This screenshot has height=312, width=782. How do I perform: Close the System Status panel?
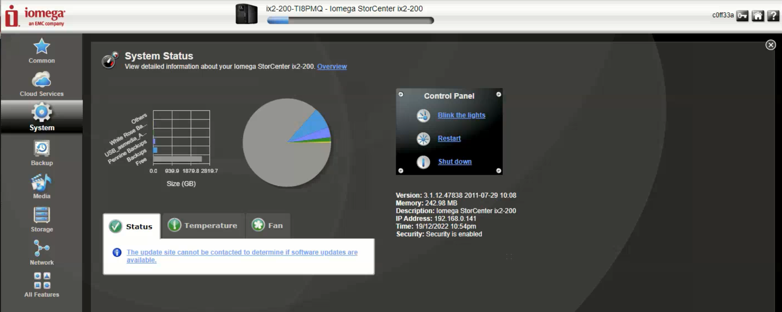(770, 45)
